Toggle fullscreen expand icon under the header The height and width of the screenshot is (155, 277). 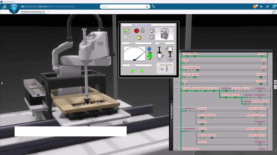pyautogui.click(x=274, y=12)
